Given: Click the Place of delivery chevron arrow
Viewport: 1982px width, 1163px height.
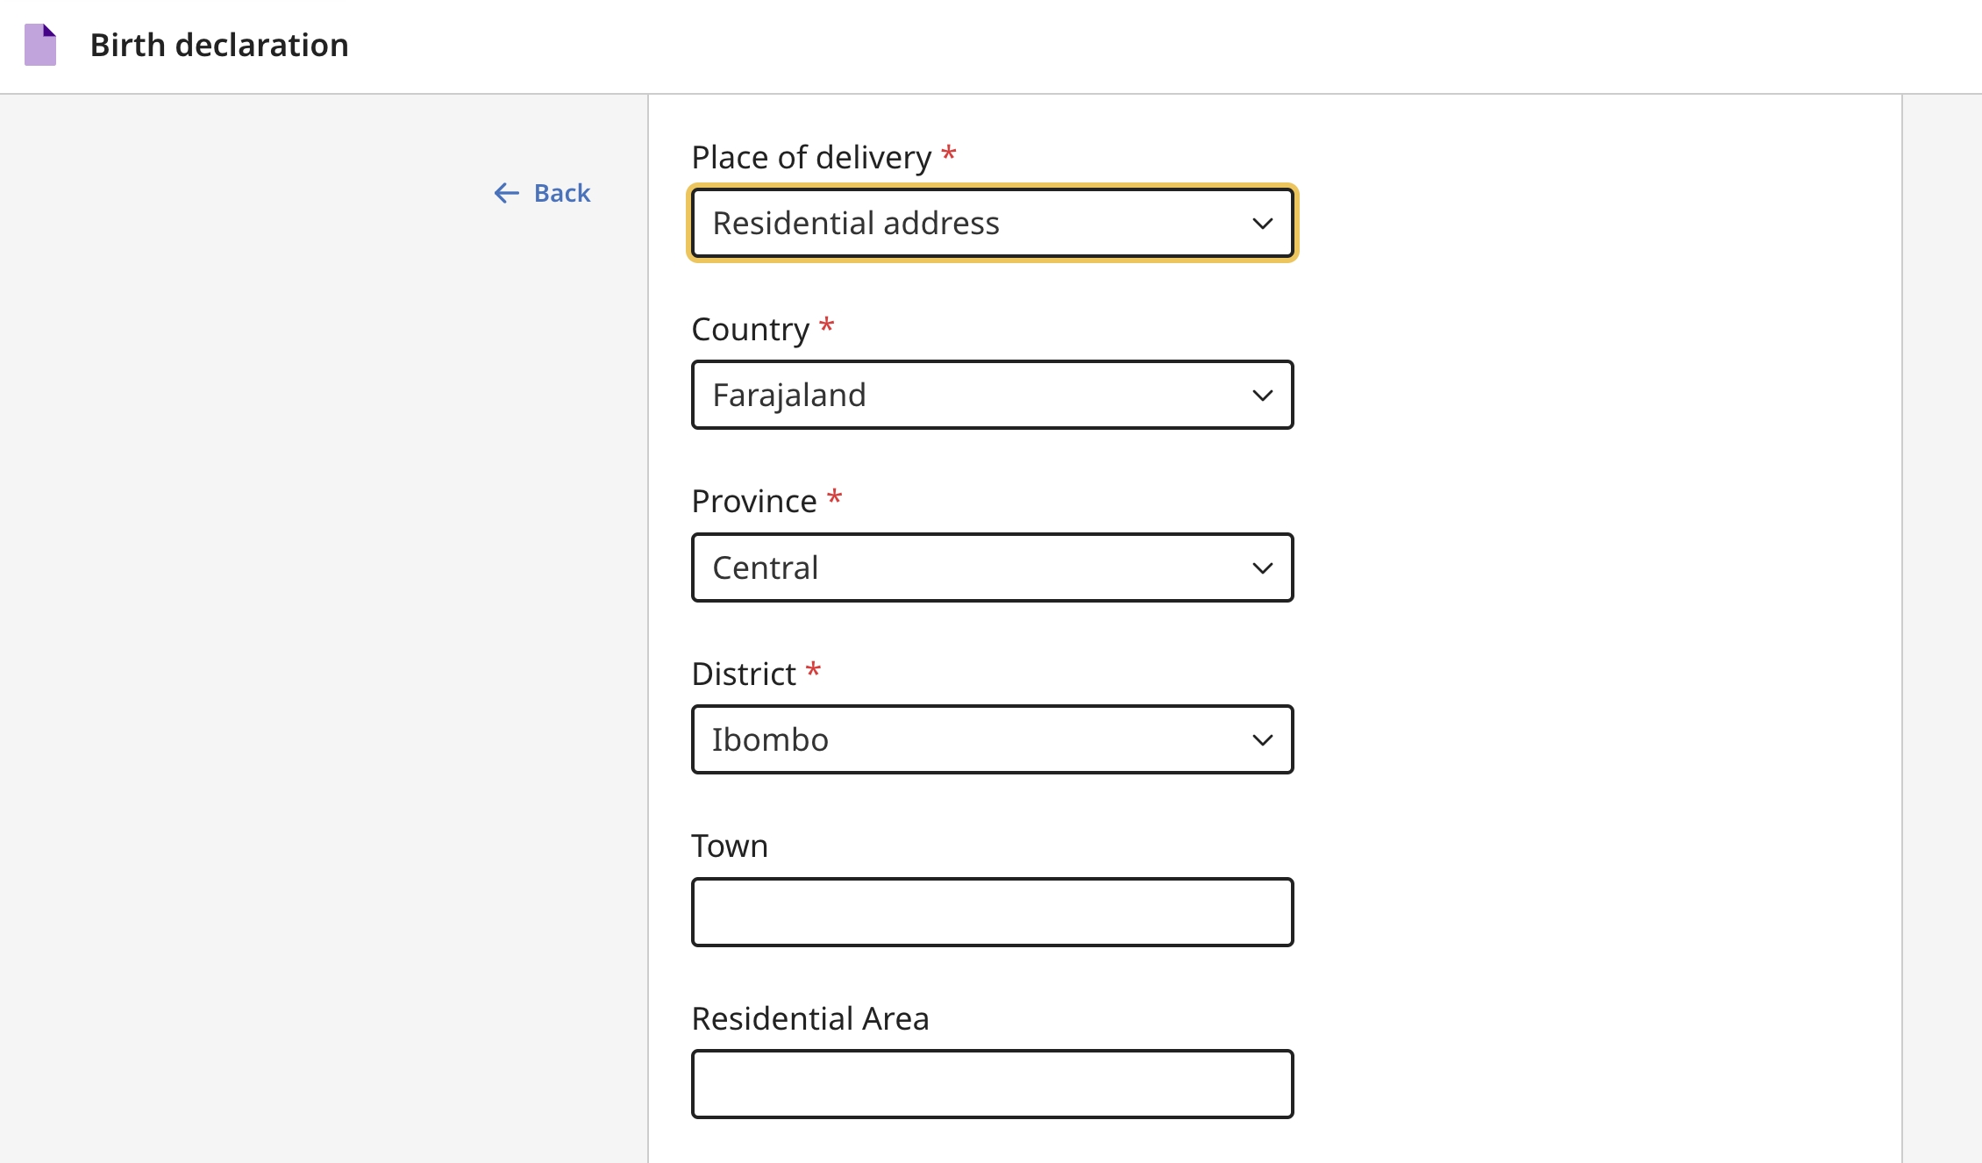Looking at the screenshot, I should 1262,224.
